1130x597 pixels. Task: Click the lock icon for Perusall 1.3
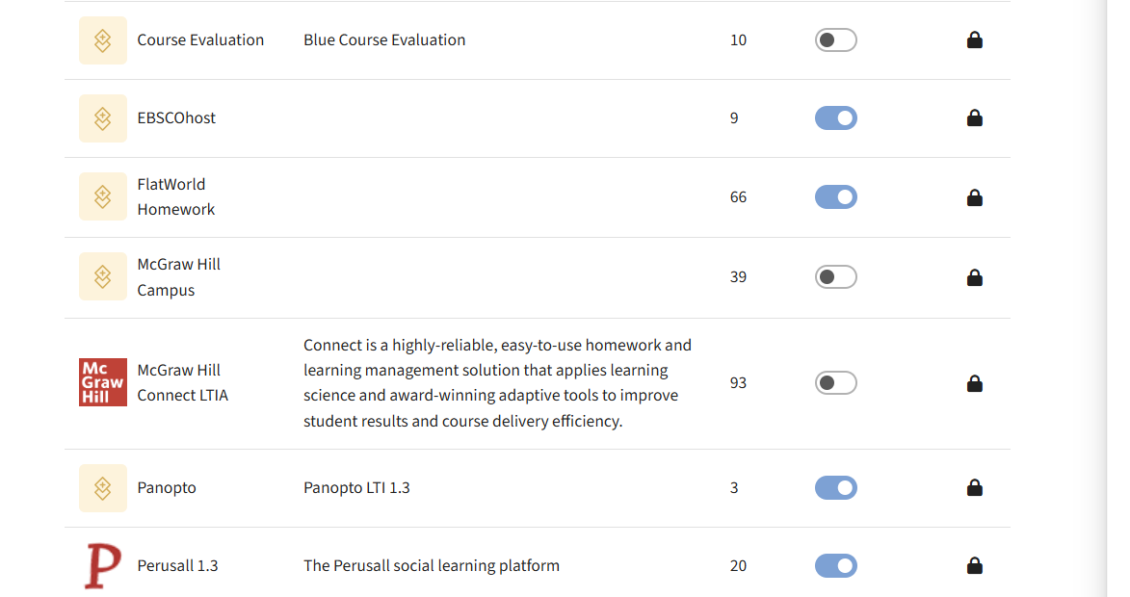pyautogui.click(x=975, y=565)
